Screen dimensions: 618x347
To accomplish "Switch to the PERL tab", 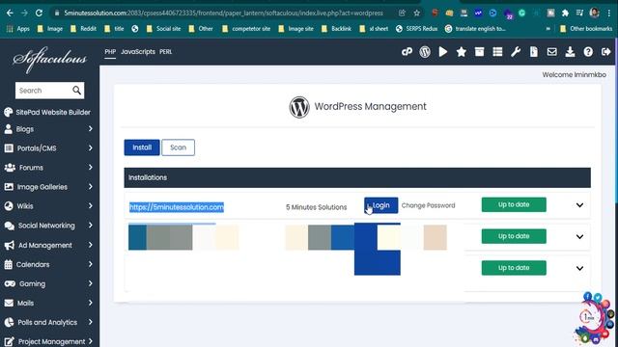I will (165, 52).
